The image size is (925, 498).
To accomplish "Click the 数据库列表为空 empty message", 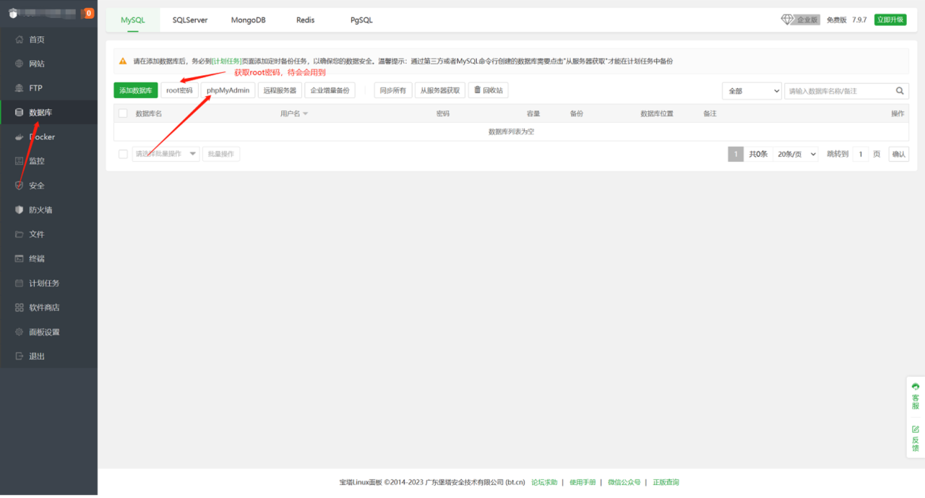I will 512,132.
